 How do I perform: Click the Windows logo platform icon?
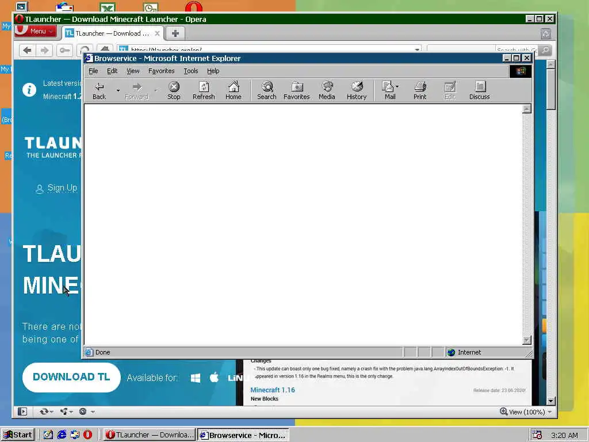click(196, 378)
